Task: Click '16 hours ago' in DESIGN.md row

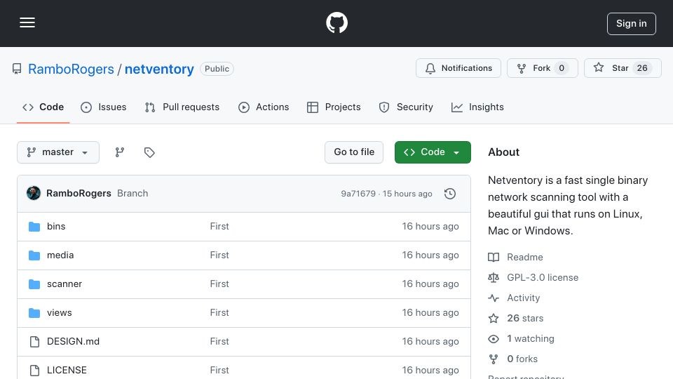Action: pos(430,342)
